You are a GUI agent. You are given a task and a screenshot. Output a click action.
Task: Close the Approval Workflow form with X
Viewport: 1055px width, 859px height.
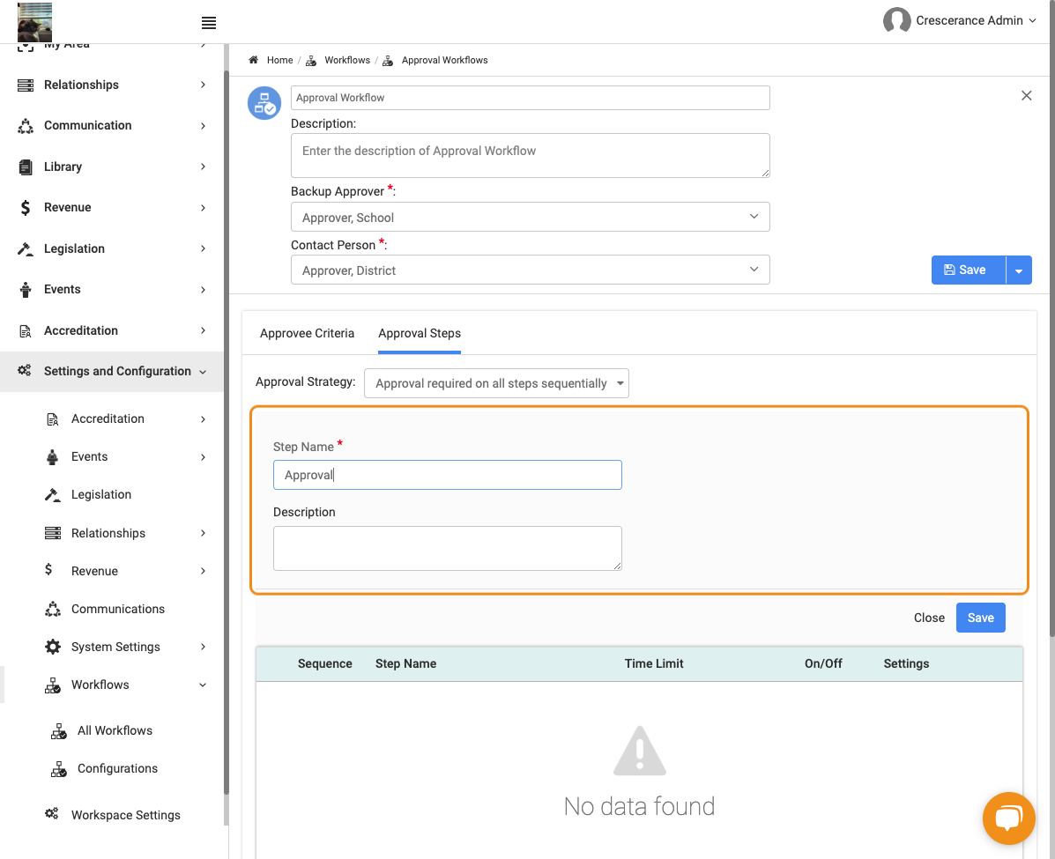[1026, 95]
